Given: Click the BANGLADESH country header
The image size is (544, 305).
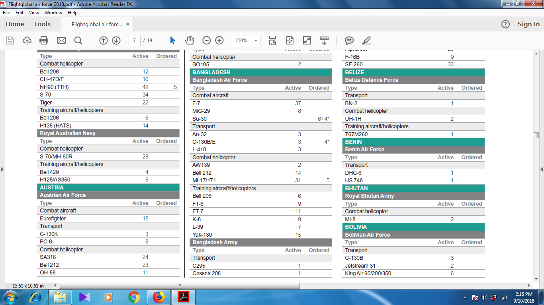Looking at the screenshot, I should point(261,72).
